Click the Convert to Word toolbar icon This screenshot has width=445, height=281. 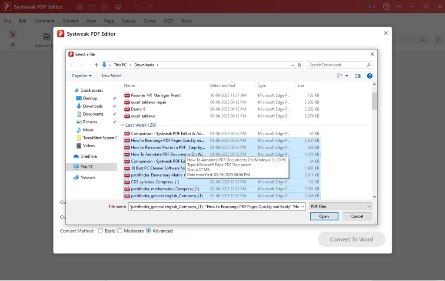(x=46, y=37)
